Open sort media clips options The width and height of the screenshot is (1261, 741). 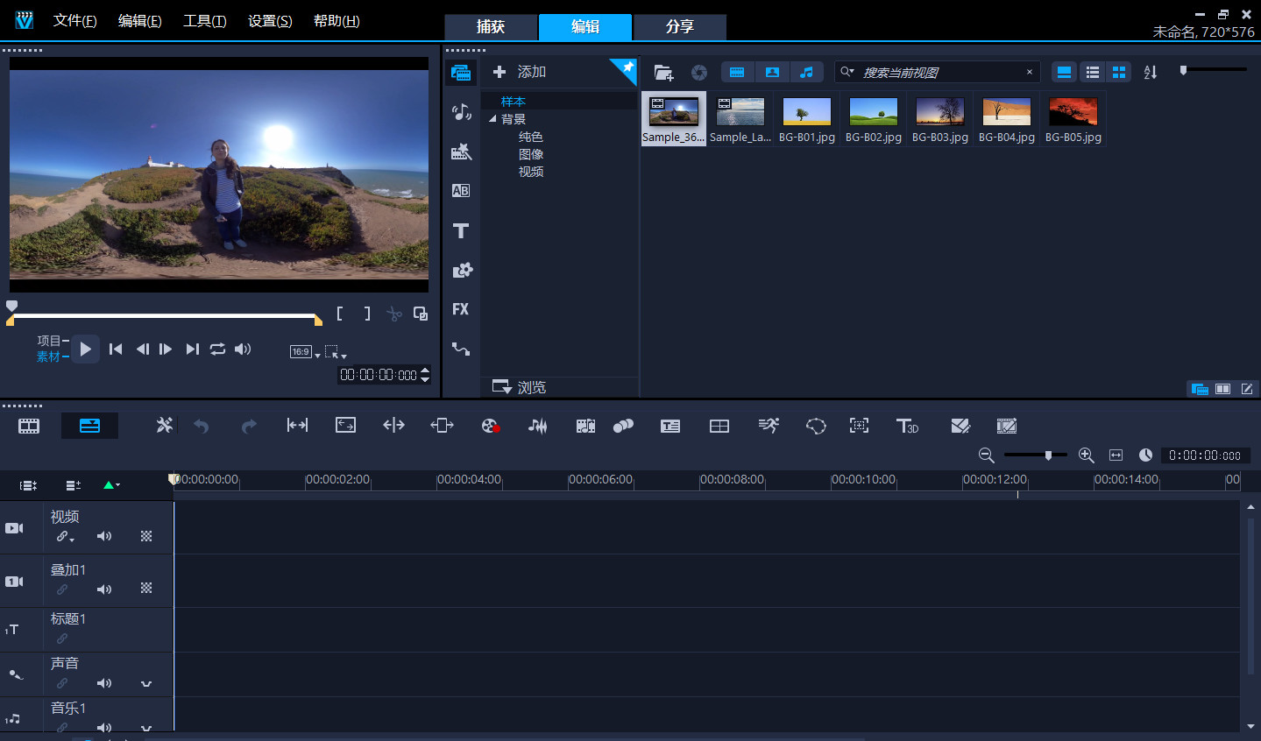coord(1151,72)
